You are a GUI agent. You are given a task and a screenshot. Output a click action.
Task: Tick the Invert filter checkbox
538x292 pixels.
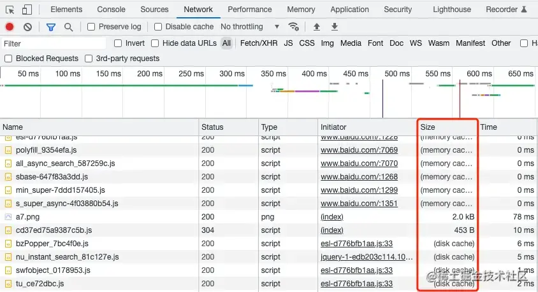pos(118,43)
